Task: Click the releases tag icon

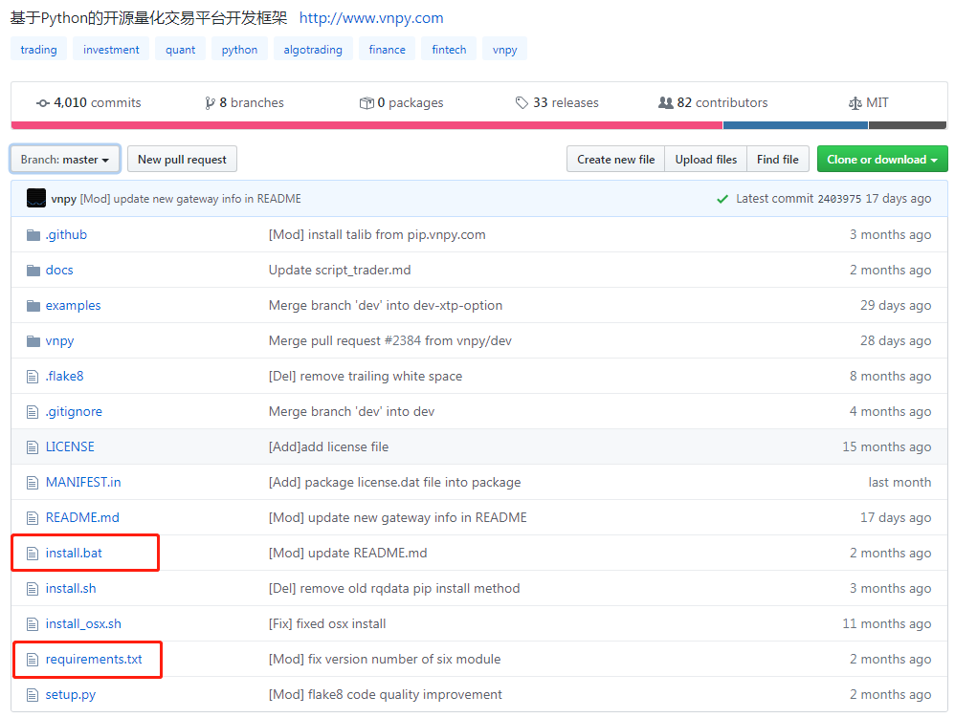Action: tap(522, 103)
